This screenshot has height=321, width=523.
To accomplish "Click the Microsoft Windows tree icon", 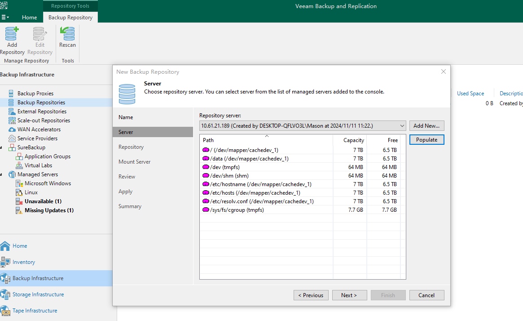I will click(x=19, y=183).
